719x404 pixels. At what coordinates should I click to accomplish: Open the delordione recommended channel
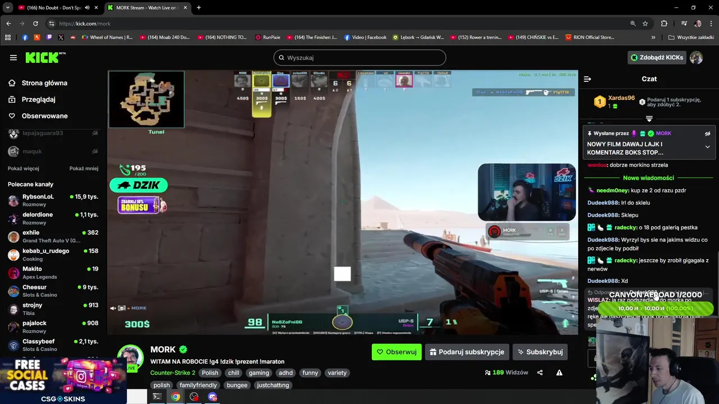click(53, 218)
